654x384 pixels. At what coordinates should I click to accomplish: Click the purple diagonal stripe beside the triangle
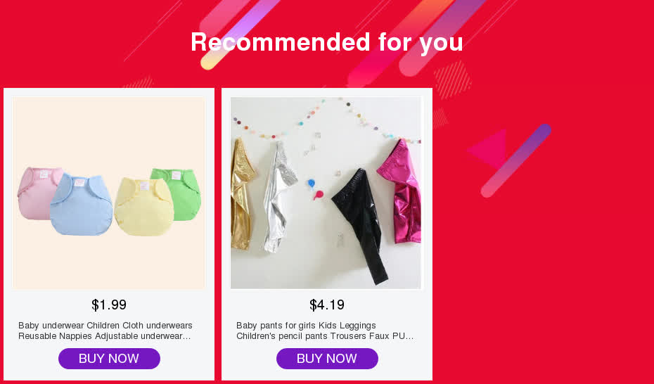tap(516, 160)
